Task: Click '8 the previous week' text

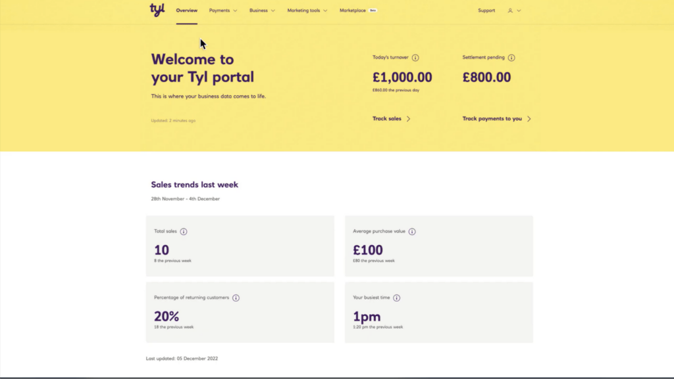Action: (173, 261)
